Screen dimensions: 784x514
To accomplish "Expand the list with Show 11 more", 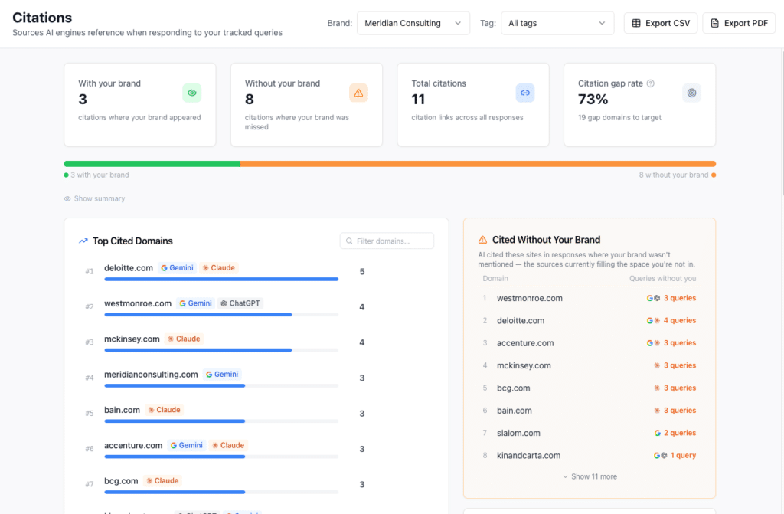I will click(x=590, y=476).
